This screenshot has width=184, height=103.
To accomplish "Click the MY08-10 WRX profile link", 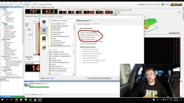I will (50, 78).
